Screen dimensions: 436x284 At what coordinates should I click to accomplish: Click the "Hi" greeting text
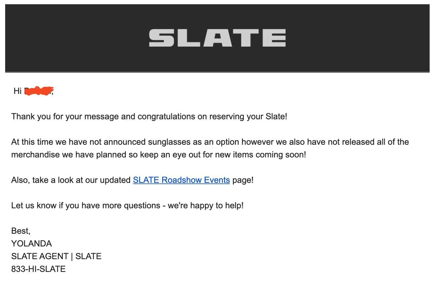coord(17,91)
